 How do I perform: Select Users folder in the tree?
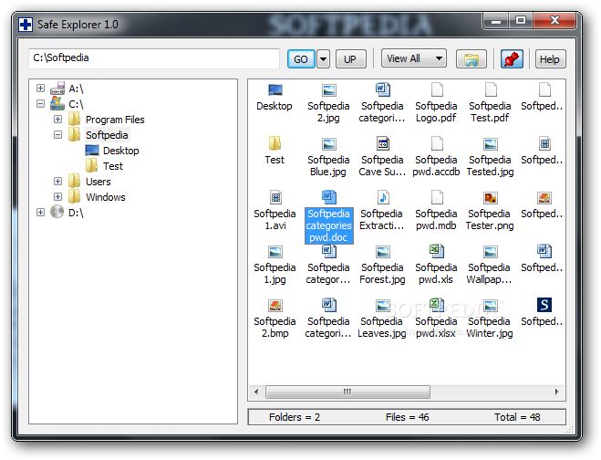click(98, 182)
